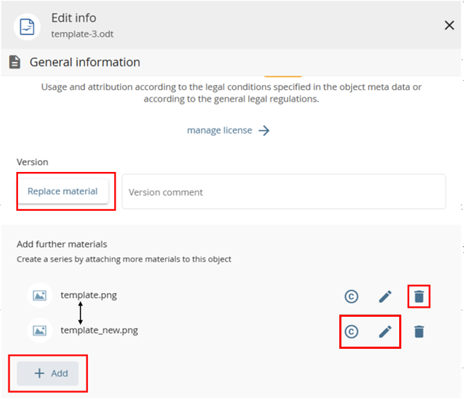This screenshot has width=464, height=401.
Task: Open license settings for template.png
Action: pyautogui.click(x=351, y=297)
